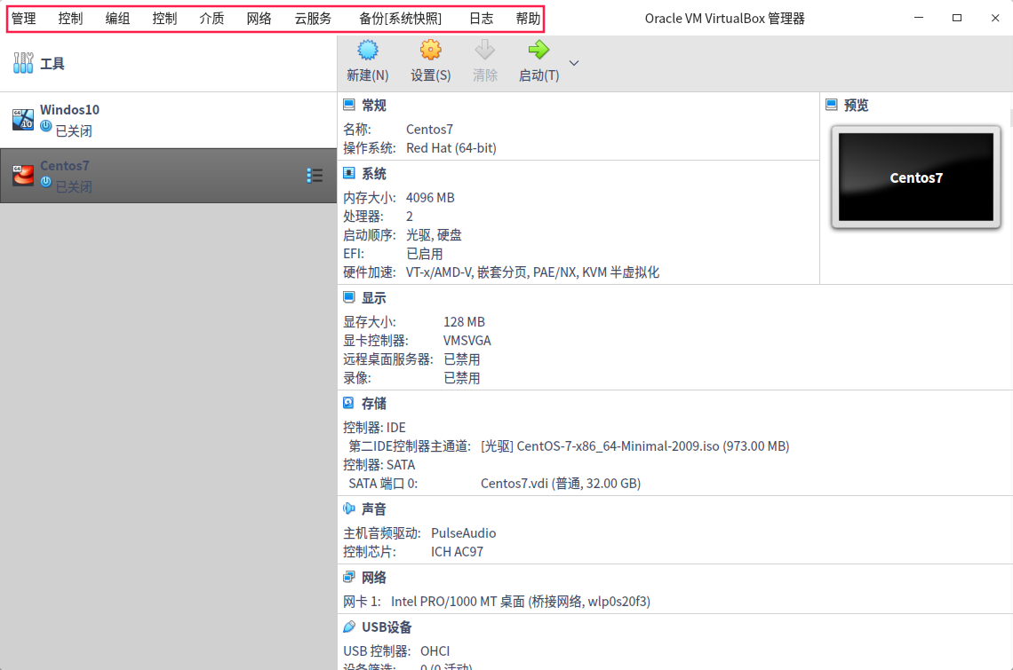Click the 光驱, 硬盘 boot order value

434,235
